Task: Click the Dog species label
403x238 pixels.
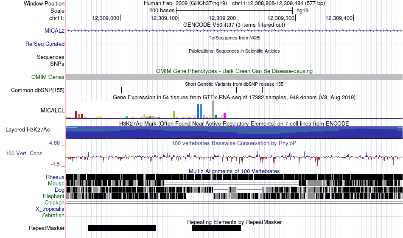Action: 59,190
